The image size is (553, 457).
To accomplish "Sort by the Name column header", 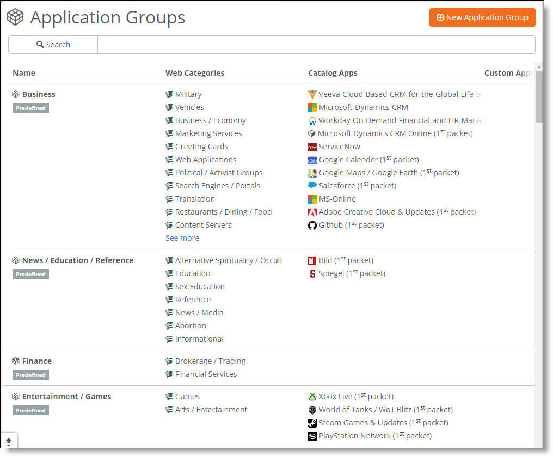I will [x=24, y=73].
